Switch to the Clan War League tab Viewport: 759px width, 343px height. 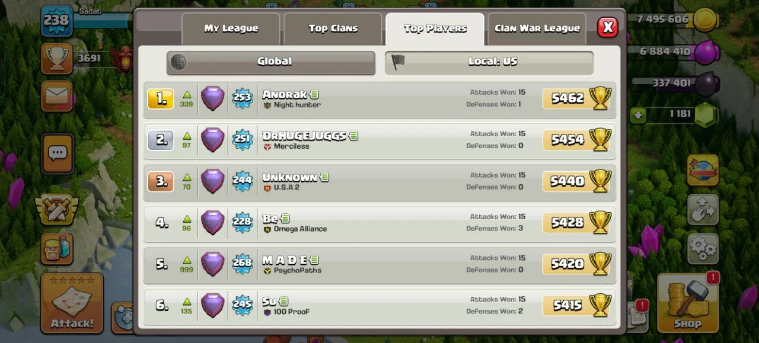[537, 28]
